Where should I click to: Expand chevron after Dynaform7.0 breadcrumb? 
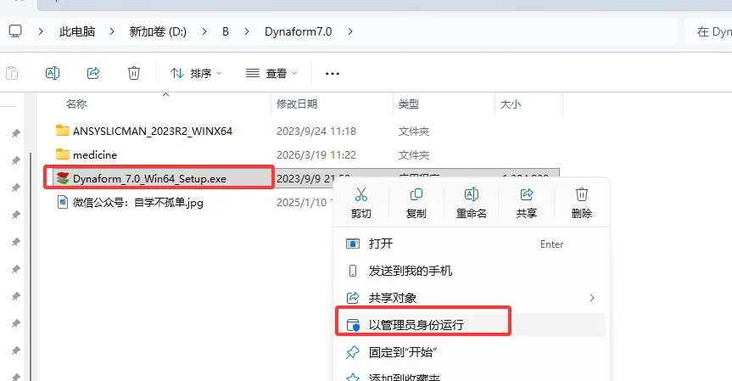[x=350, y=31]
